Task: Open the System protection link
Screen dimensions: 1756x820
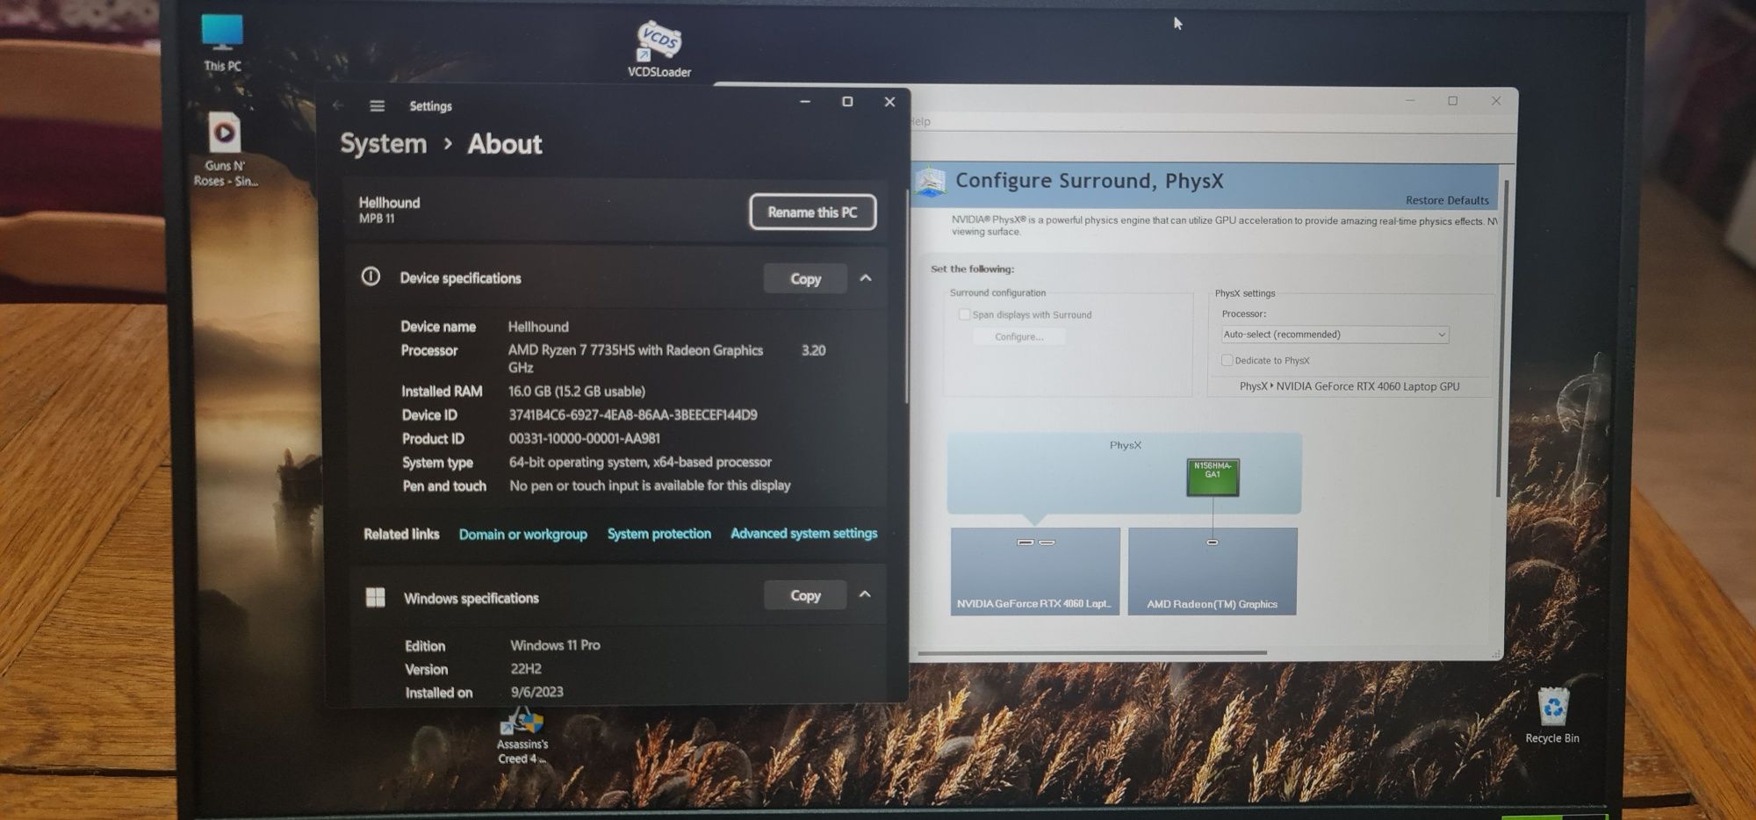Action: pyautogui.click(x=658, y=533)
